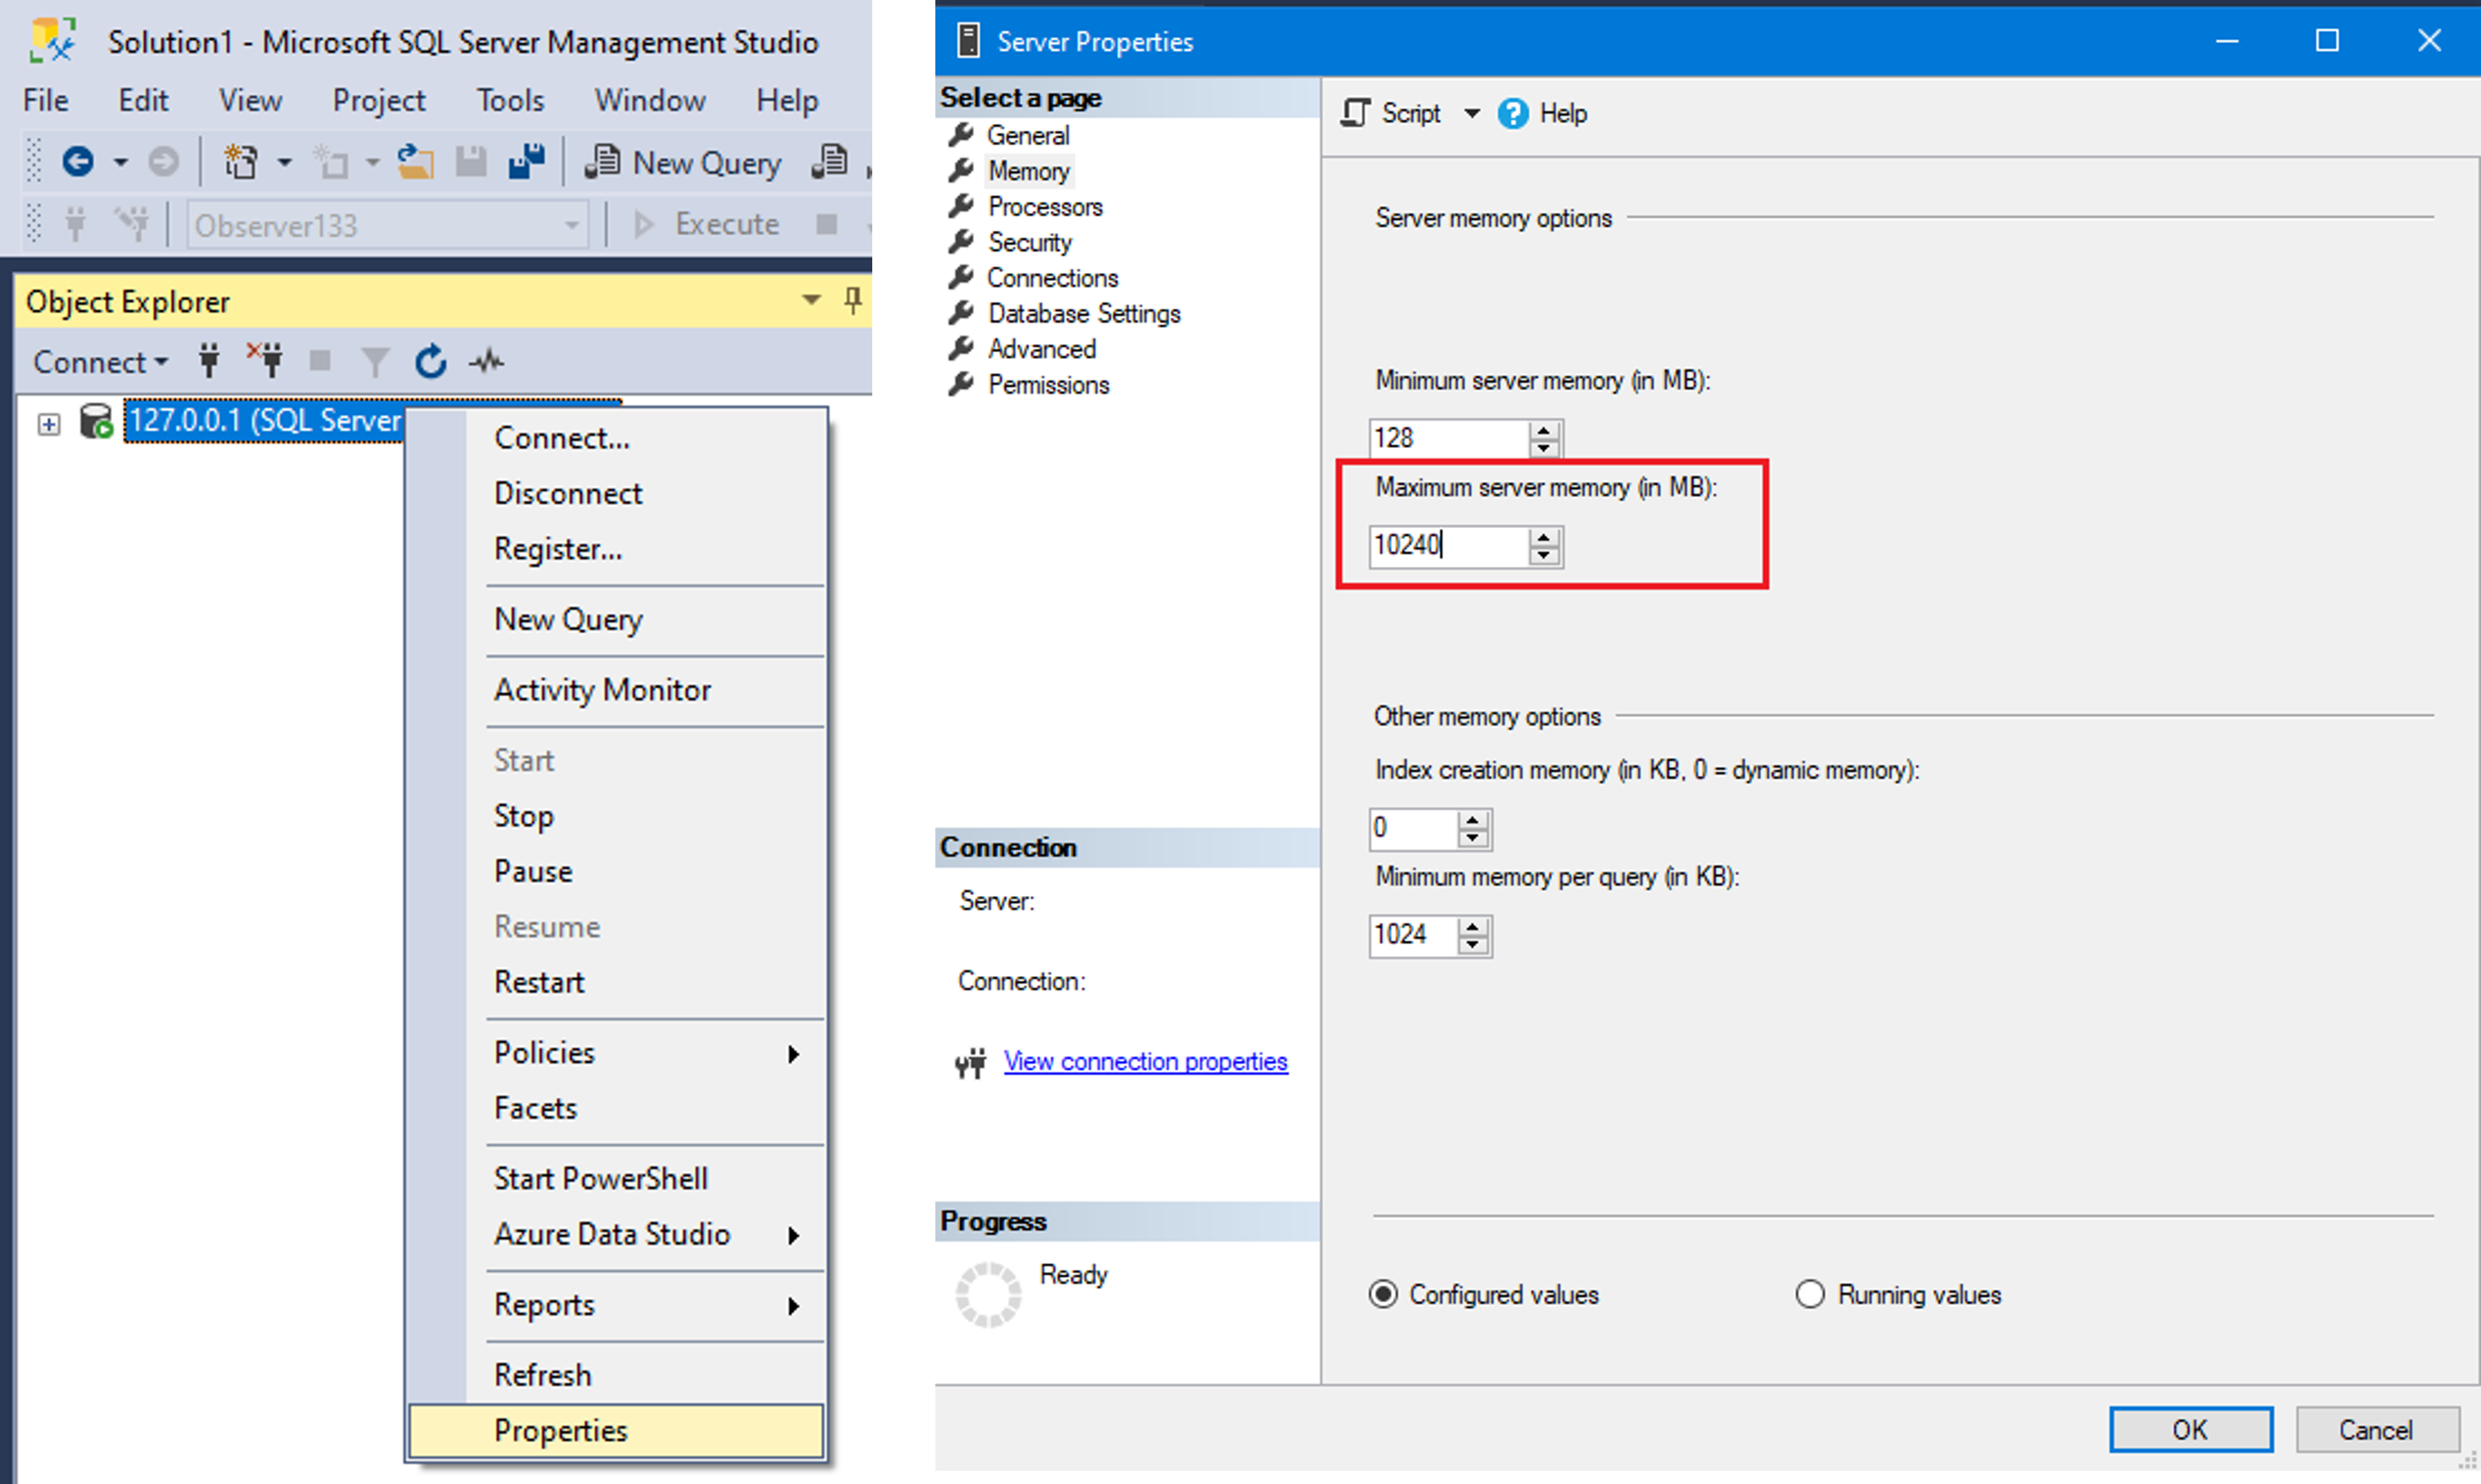
Task: Click the connection properties plug icon
Action: pyautogui.click(x=970, y=1062)
